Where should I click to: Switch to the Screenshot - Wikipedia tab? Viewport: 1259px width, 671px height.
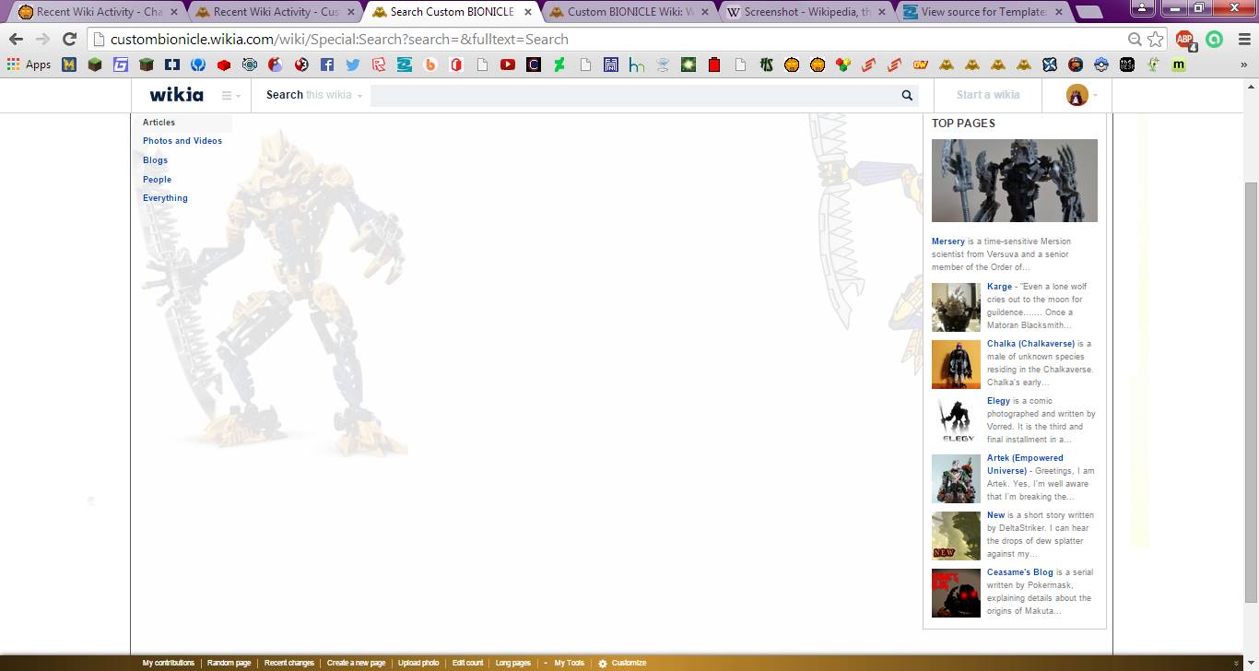[x=807, y=12]
